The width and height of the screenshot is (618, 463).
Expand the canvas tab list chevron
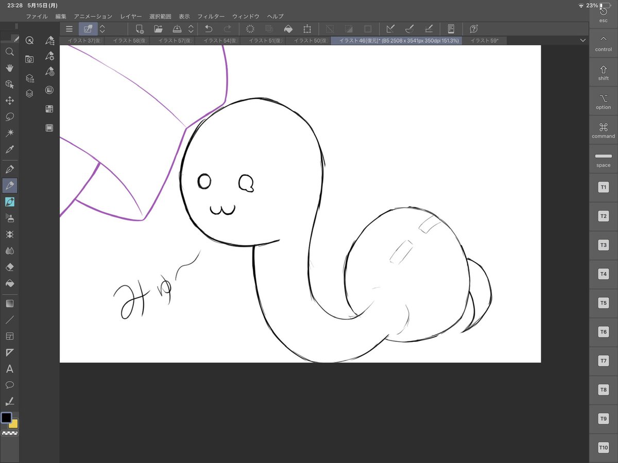coord(583,40)
